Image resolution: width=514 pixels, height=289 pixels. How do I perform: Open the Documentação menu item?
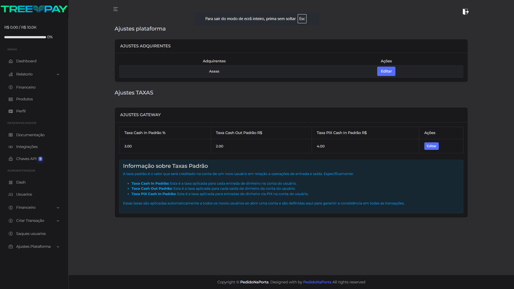click(30, 135)
